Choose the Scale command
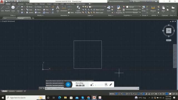 [x=38, y=12]
